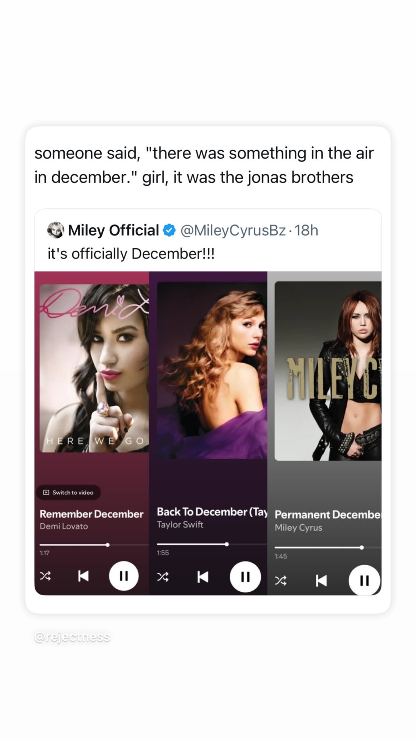Open the @MileyCyrusBz handle link
The height and width of the screenshot is (740, 416).
(233, 230)
